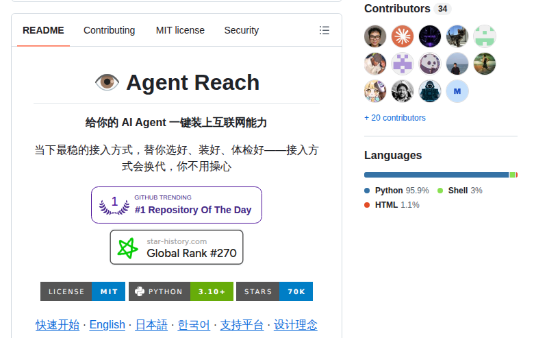The image size is (534, 338).
Task: Click the Languages section heading
Action: (393, 155)
